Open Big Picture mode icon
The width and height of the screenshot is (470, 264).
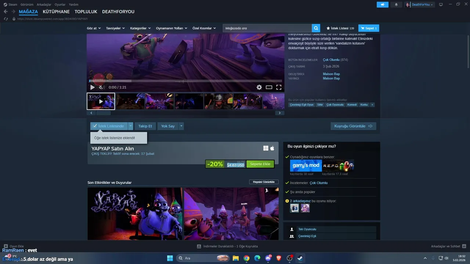coord(441,4)
